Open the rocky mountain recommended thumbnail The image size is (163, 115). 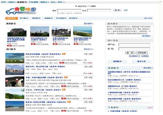[17, 31]
